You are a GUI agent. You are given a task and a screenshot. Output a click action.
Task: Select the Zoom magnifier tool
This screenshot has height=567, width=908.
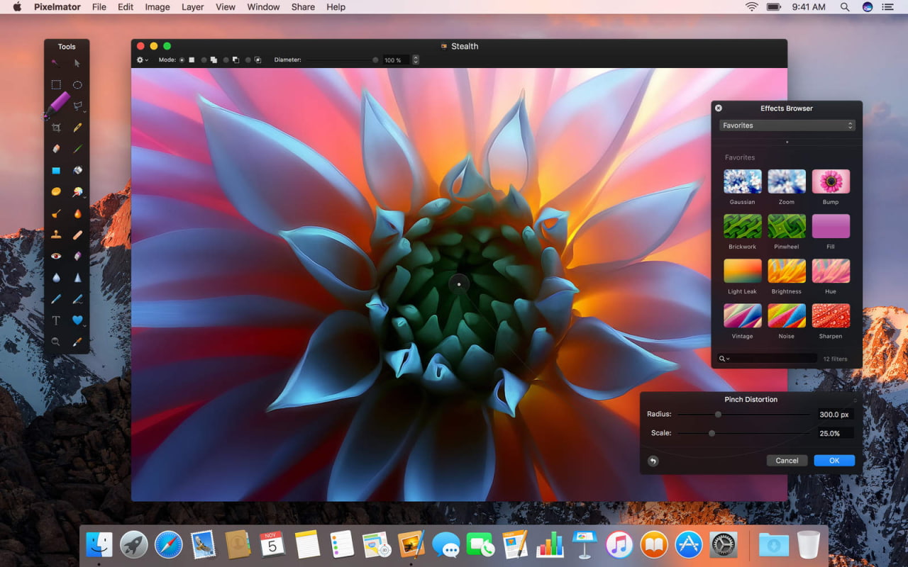point(56,342)
